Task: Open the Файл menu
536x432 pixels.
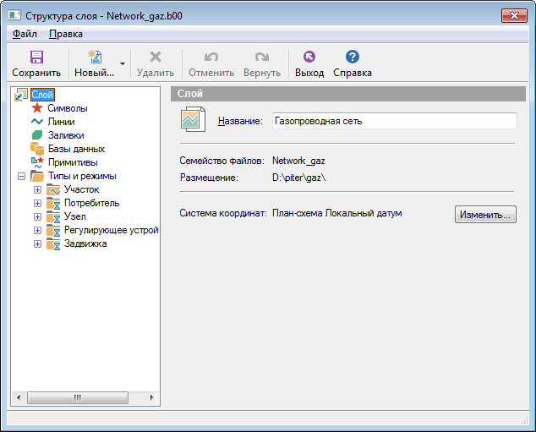Action: tap(25, 34)
